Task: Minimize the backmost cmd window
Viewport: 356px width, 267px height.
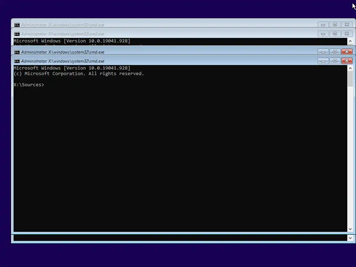Action: (x=323, y=25)
